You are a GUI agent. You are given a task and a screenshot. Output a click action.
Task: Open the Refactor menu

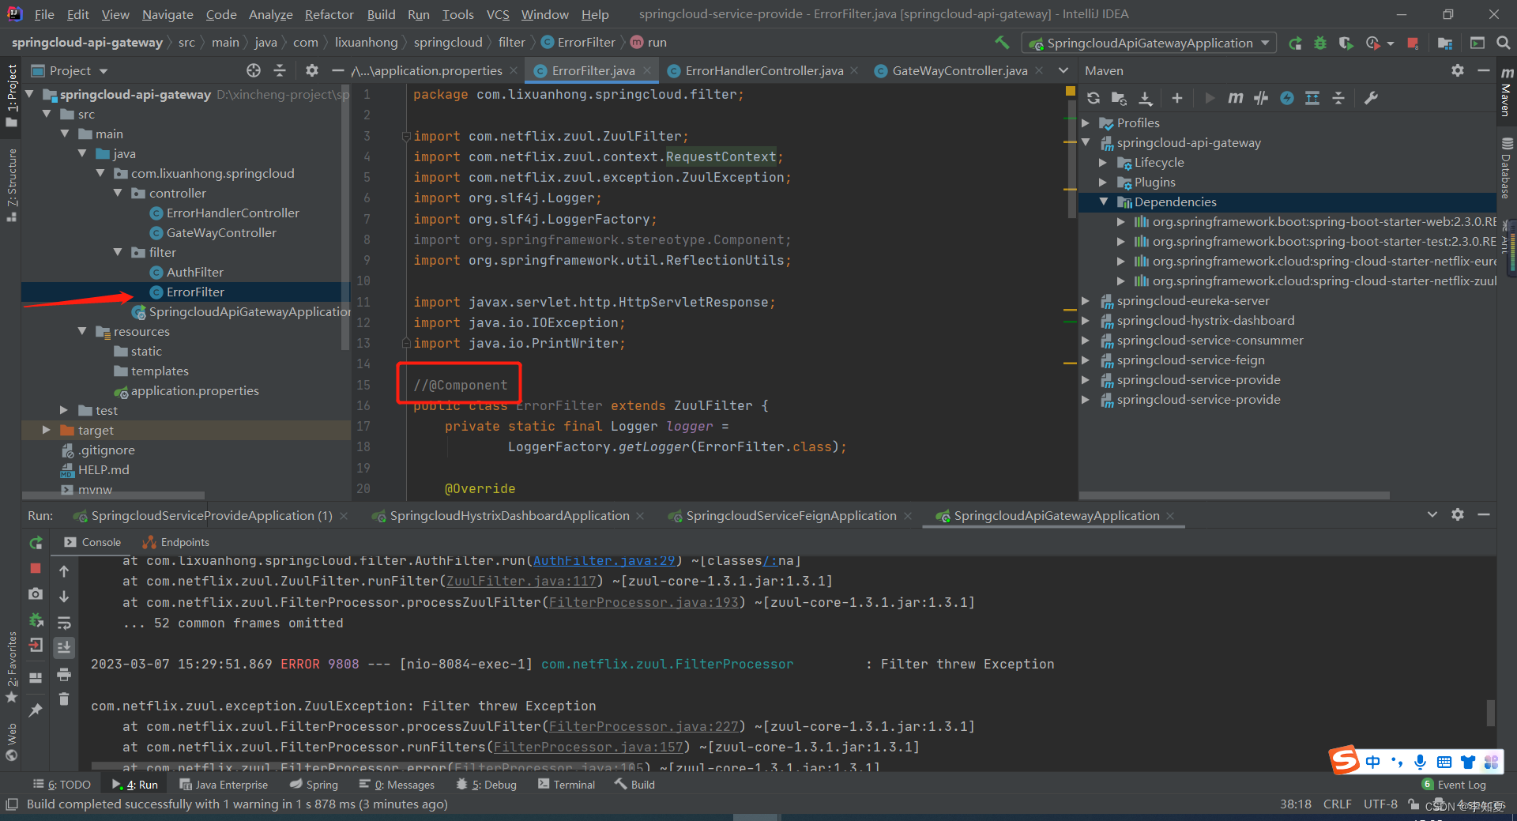tap(329, 14)
